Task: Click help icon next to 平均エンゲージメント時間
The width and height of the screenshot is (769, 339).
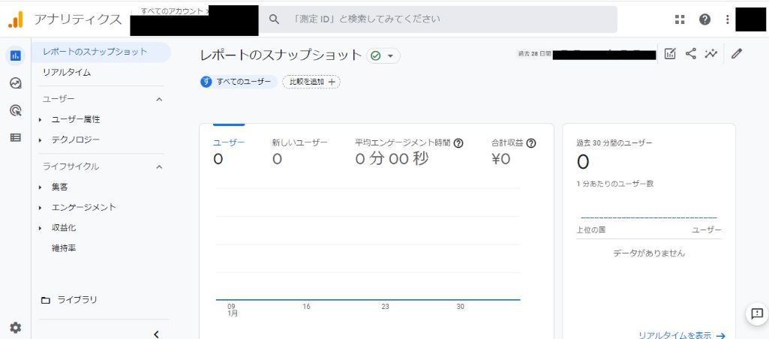Action: pos(458,143)
